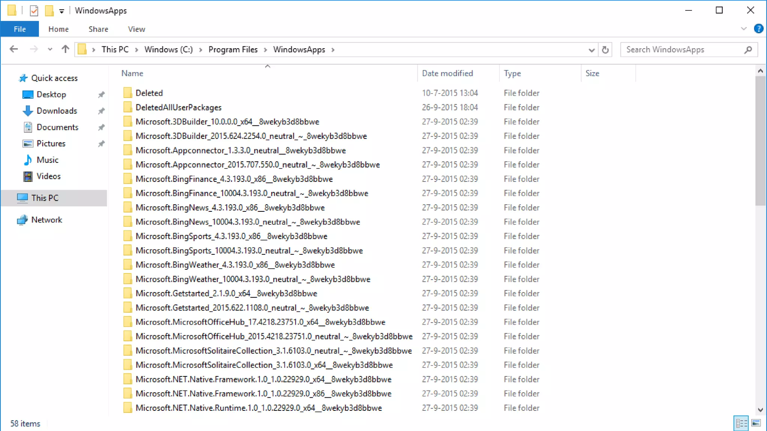The width and height of the screenshot is (767, 431).
Task: Click the scroll up arrow
Action: (x=760, y=70)
